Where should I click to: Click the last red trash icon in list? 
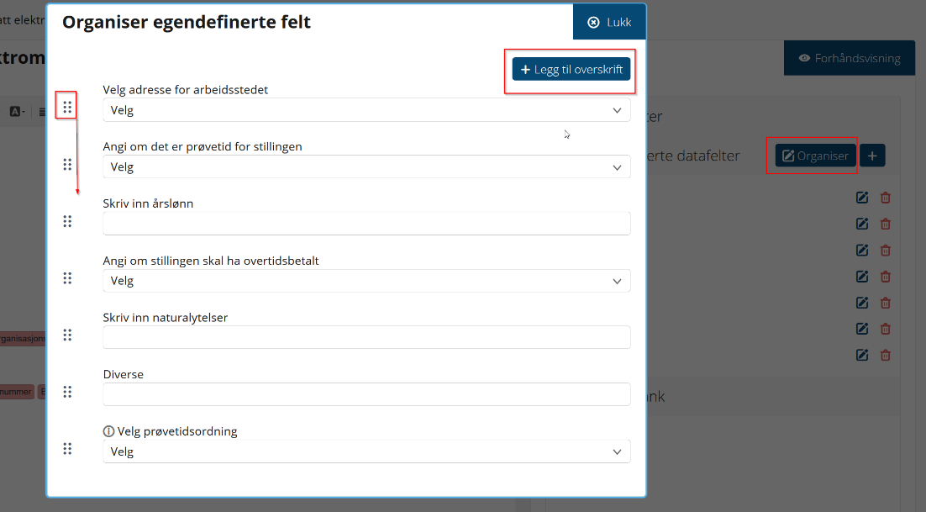point(886,355)
